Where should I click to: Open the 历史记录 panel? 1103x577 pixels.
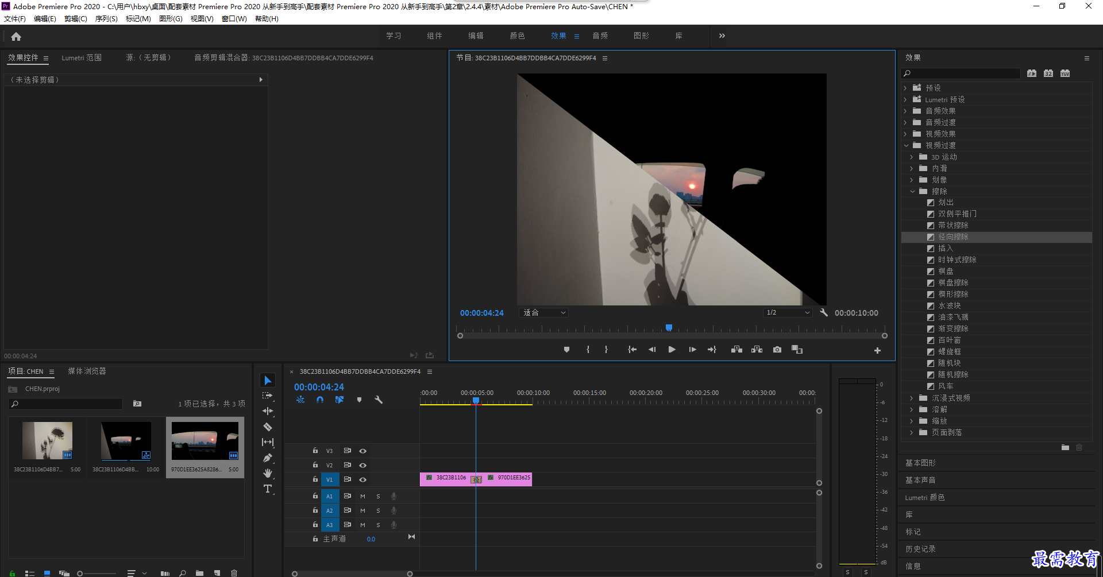[920, 549]
